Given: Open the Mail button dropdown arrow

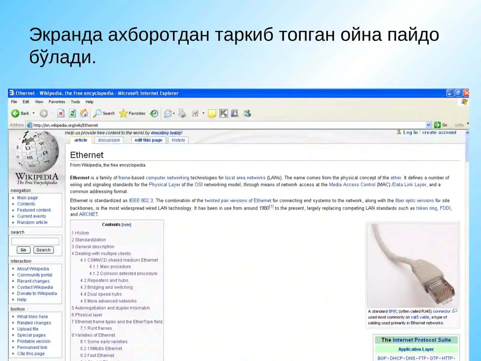Looking at the screenshot, I should tap(174, 113).
